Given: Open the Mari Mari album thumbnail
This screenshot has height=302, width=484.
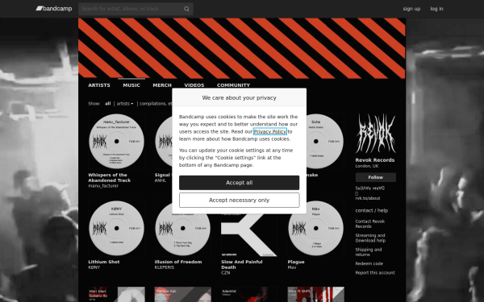Looking at the screenshot, I should (116, 294).
